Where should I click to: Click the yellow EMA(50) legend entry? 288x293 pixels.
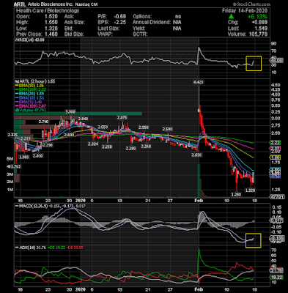(x=29, y=86)
